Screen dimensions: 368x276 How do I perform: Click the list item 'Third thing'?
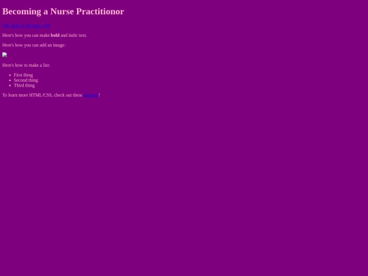pyautogui.click(x=24, y=85)
